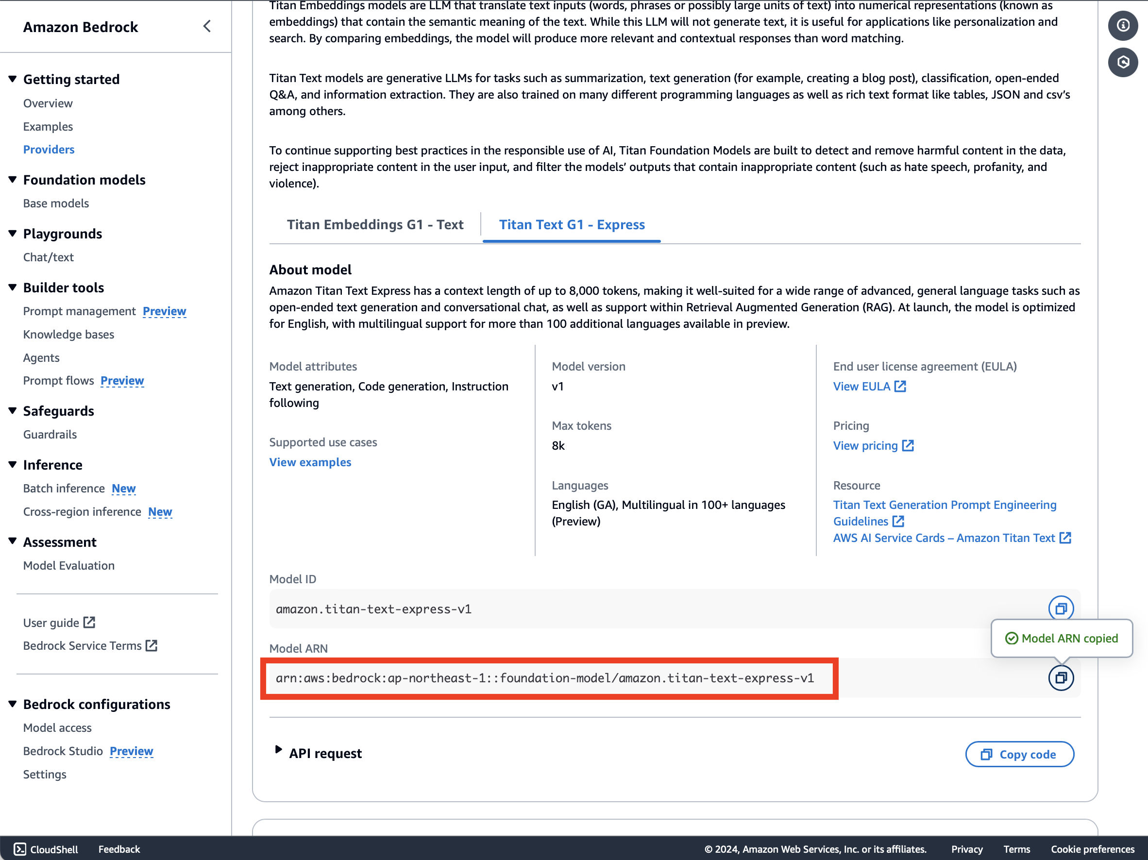
Task: Click Terms in the footer
Action: point(1016,849)
